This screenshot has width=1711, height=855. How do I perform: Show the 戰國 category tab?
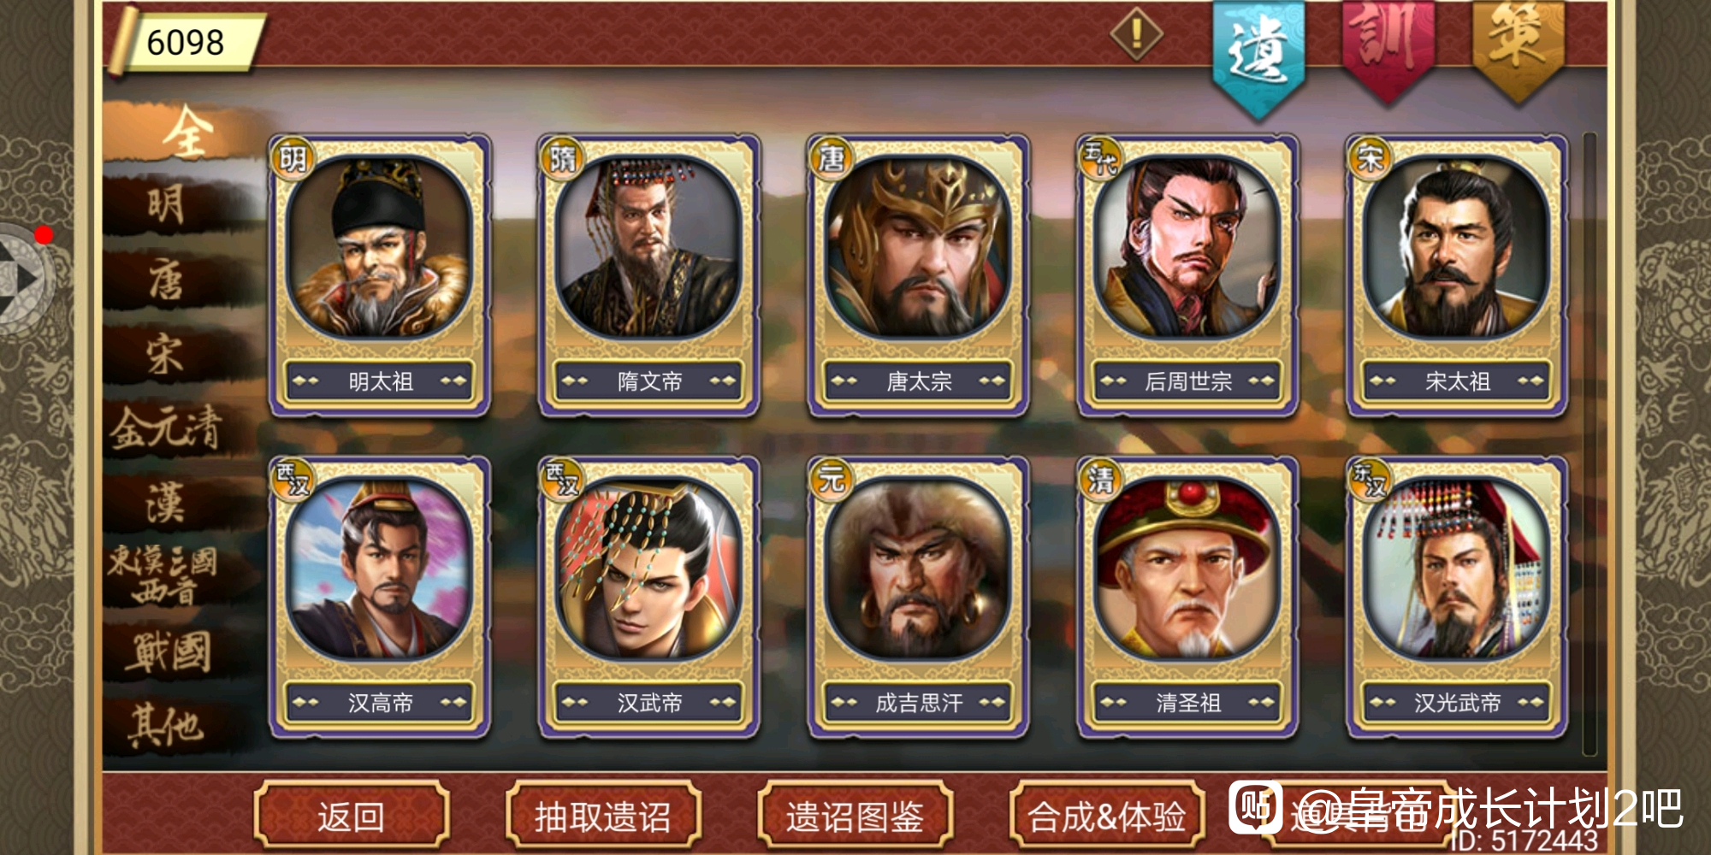point(169,652)
